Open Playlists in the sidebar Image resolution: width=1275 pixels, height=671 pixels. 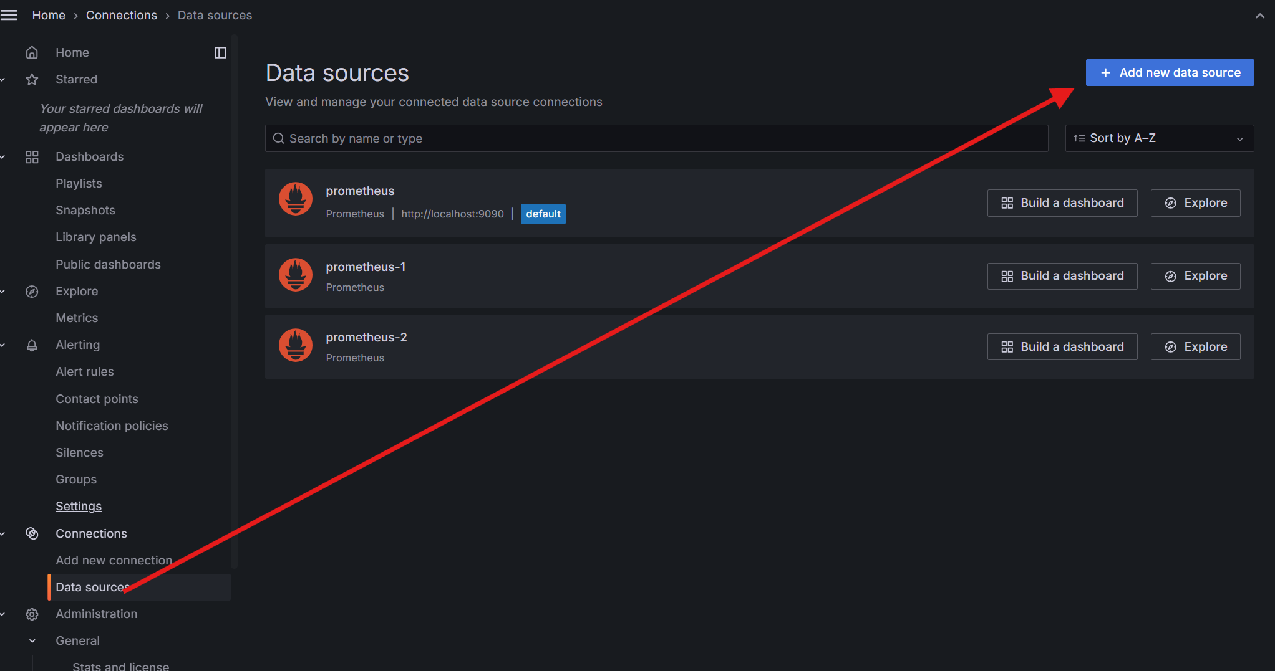pos(79,183)
